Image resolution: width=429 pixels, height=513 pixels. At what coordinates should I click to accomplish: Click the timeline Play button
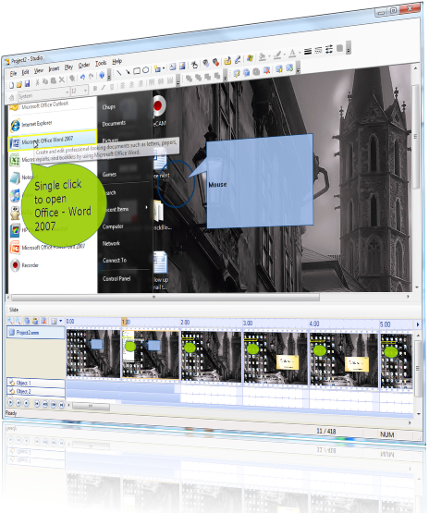[10, 402]
